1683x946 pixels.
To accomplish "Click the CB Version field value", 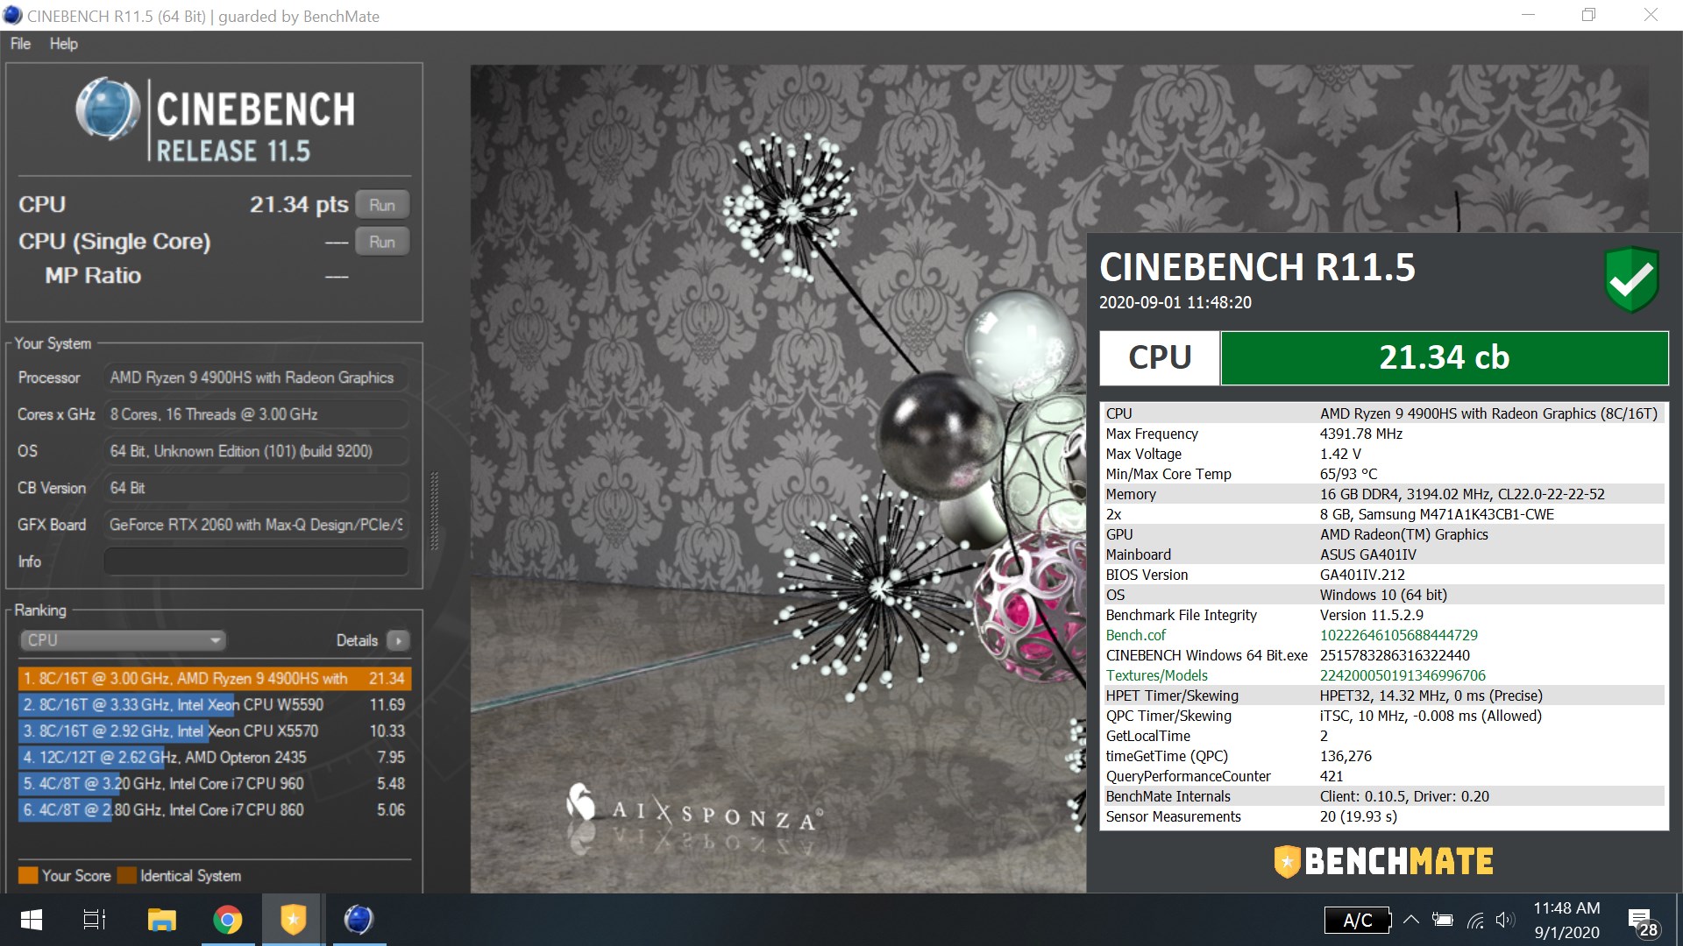I will 256,488.
